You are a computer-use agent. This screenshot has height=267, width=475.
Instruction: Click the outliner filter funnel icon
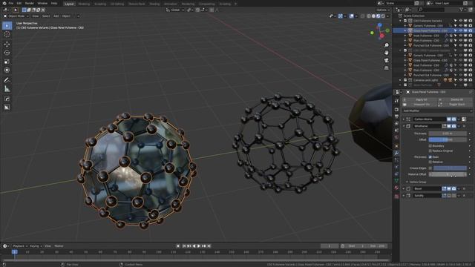pos(462,10)
